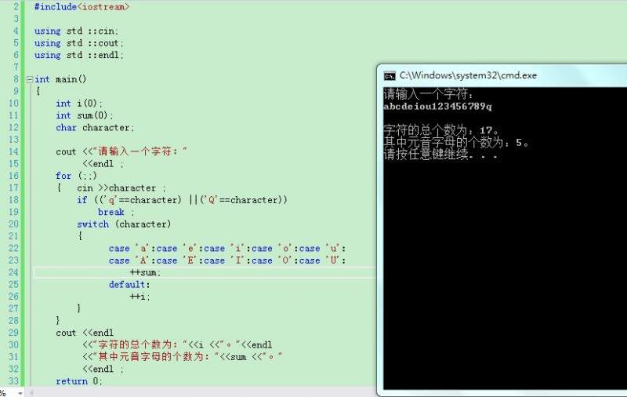Click the 'break ;' statement
The image size is (627, 397).
coord(116,212)
